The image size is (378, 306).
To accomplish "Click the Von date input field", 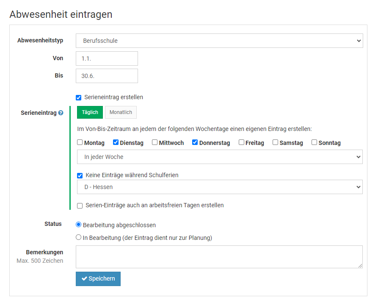I will pyautogui.click(x=107, y=58).
